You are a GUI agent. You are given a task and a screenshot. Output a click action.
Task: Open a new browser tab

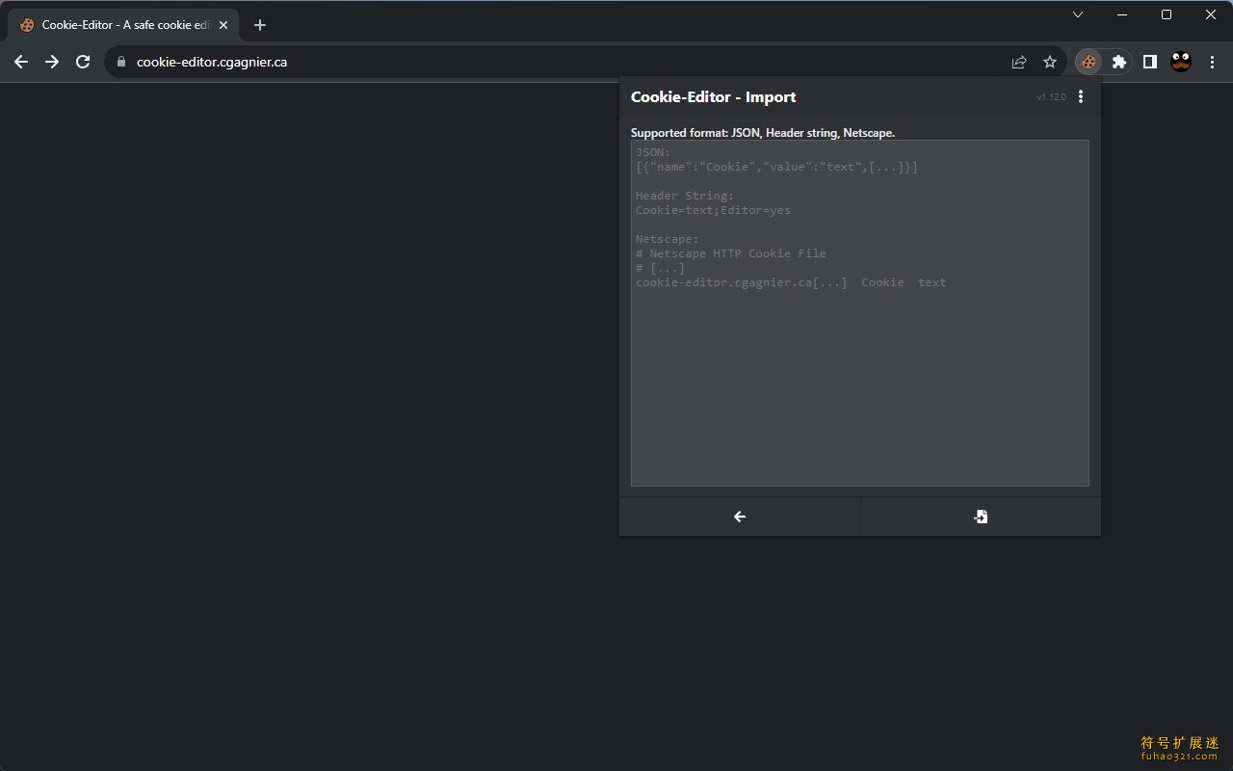259,25
